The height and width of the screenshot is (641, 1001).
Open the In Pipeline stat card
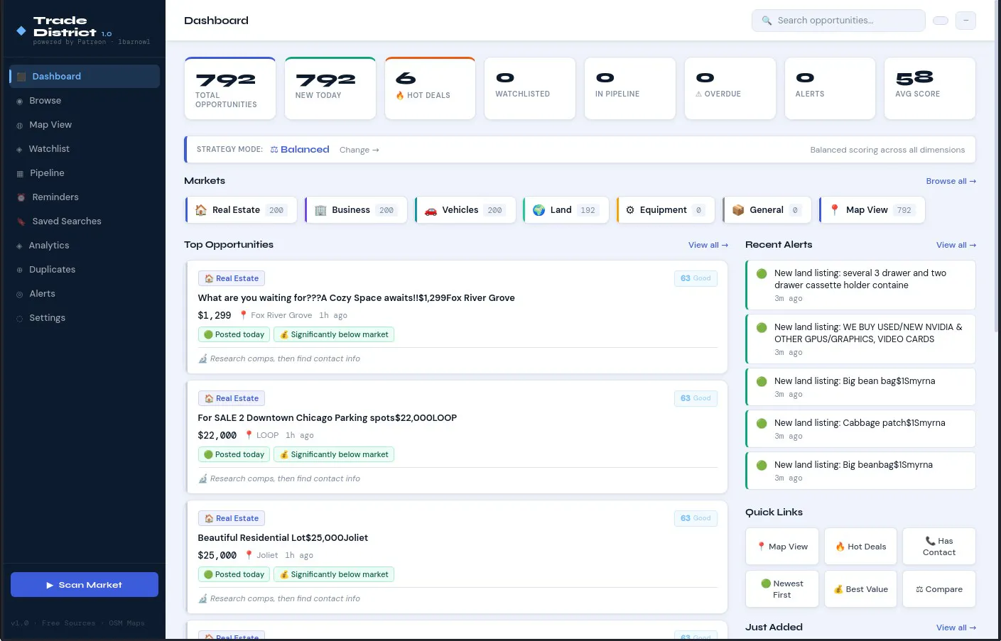(630, 89)
